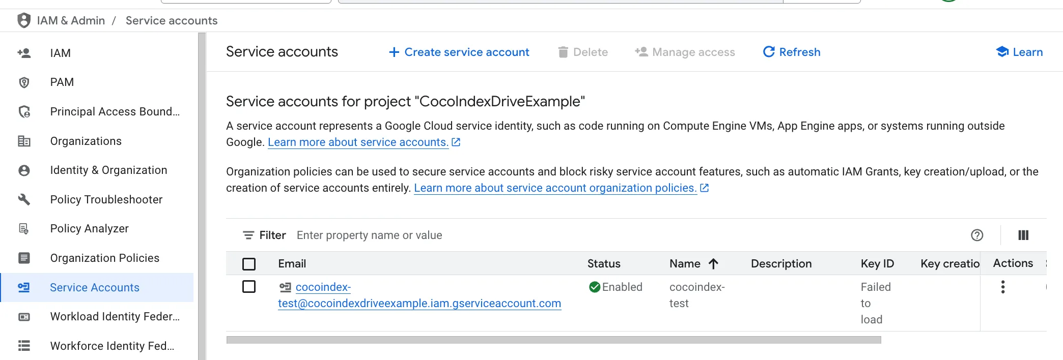Sort by Key ID column header

click(877, 263)
